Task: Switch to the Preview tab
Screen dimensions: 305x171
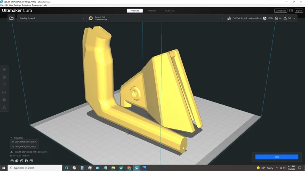Action: point(152,11)
